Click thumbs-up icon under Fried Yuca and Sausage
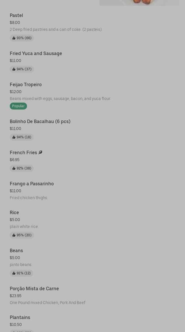 point(14,69)
